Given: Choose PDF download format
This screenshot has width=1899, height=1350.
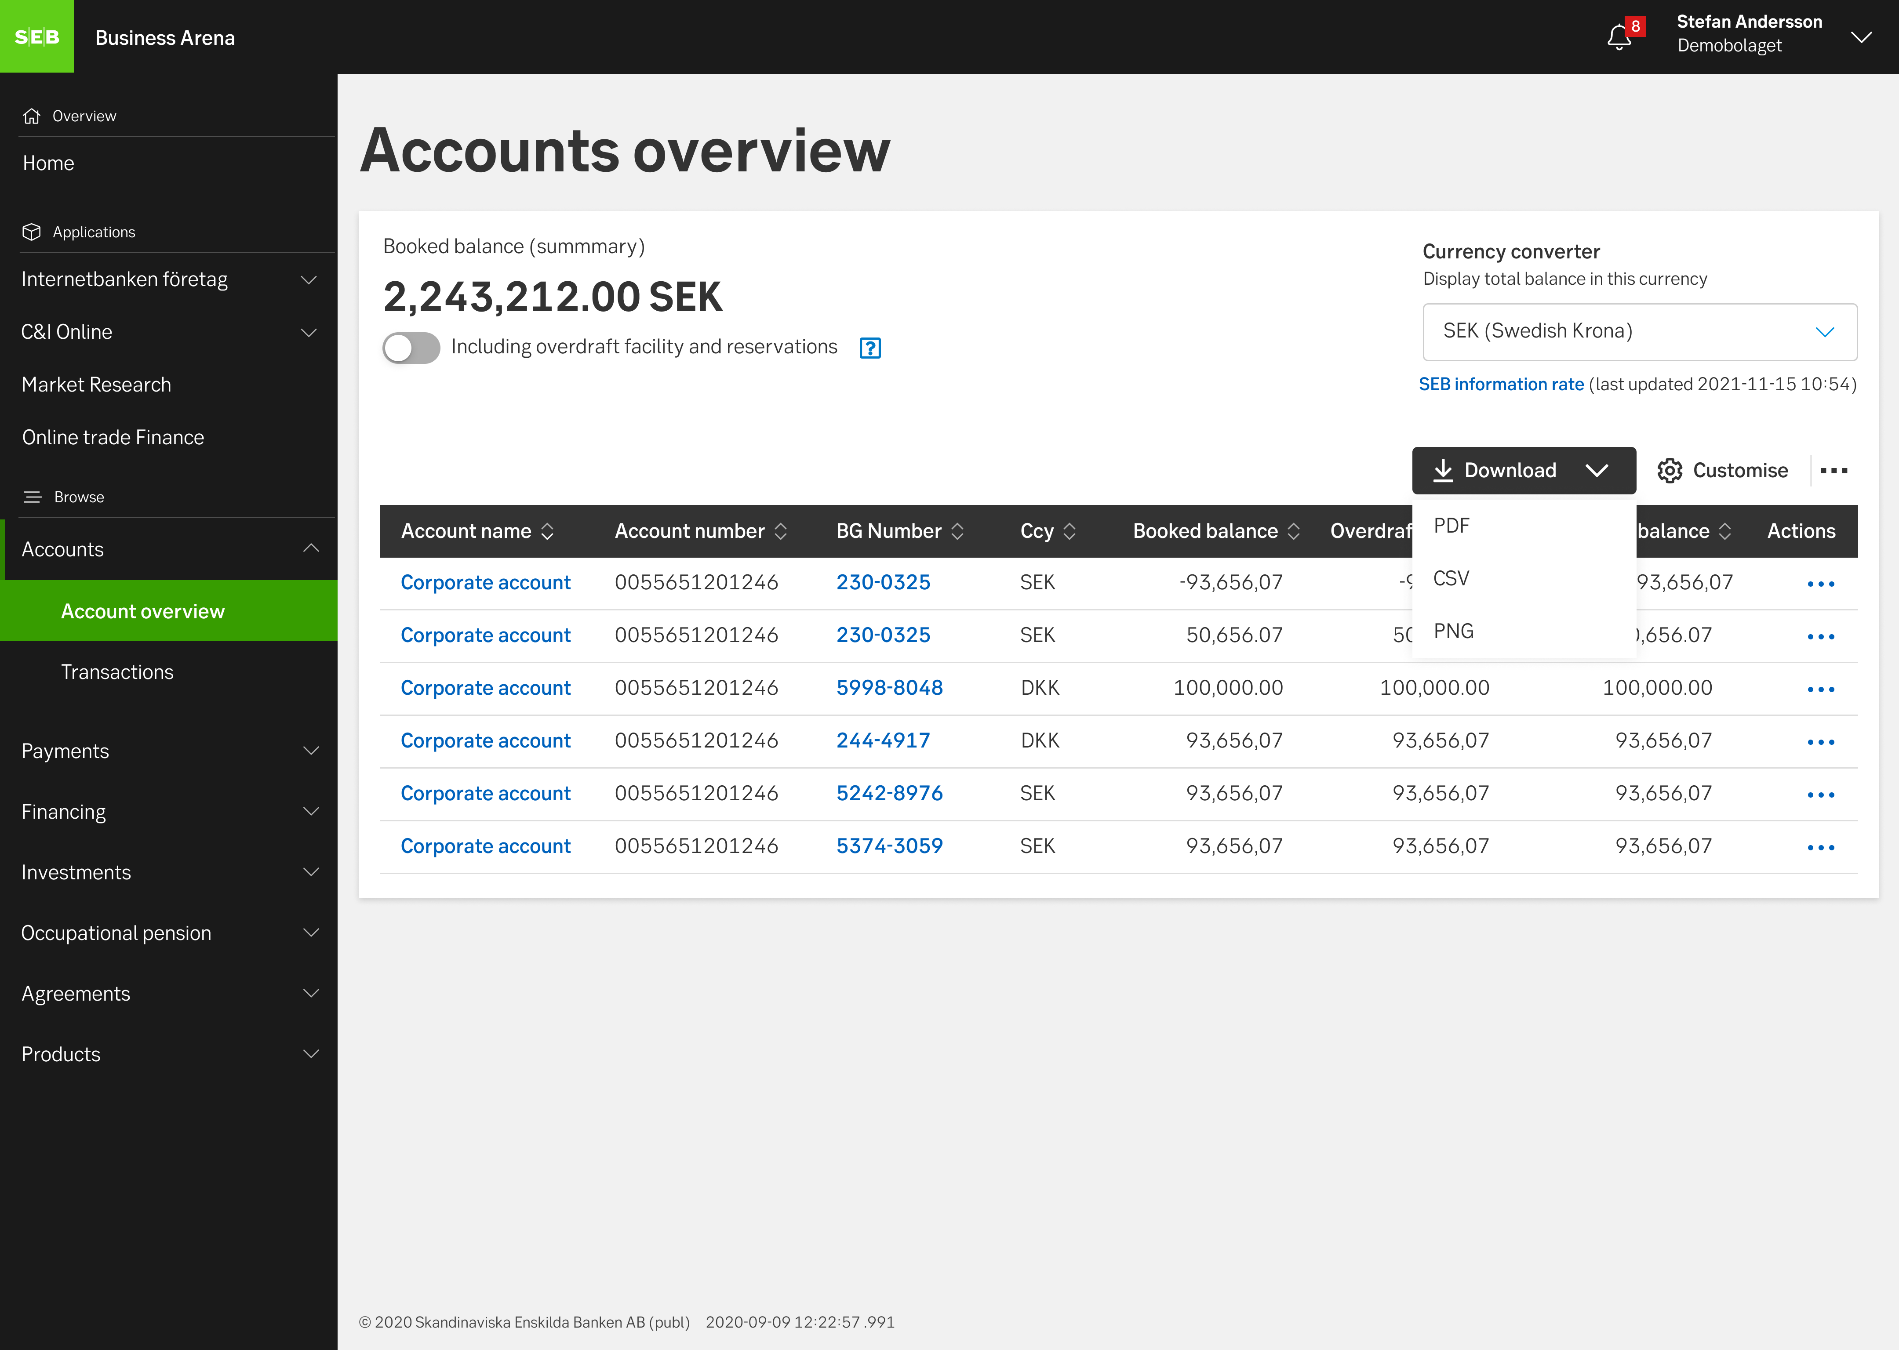Looking at the screenshot, I should coord(1451,526).
